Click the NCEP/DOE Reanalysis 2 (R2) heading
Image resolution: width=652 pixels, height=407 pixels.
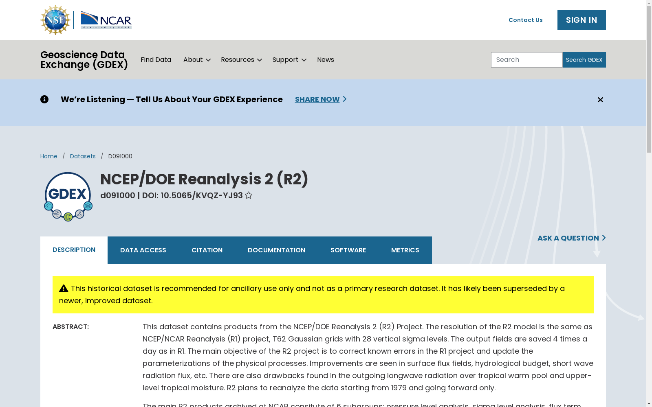(204, 179)
